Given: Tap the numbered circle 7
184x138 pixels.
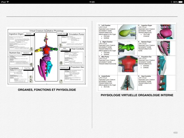Looking at the screenshot, I should pos(61,81).
